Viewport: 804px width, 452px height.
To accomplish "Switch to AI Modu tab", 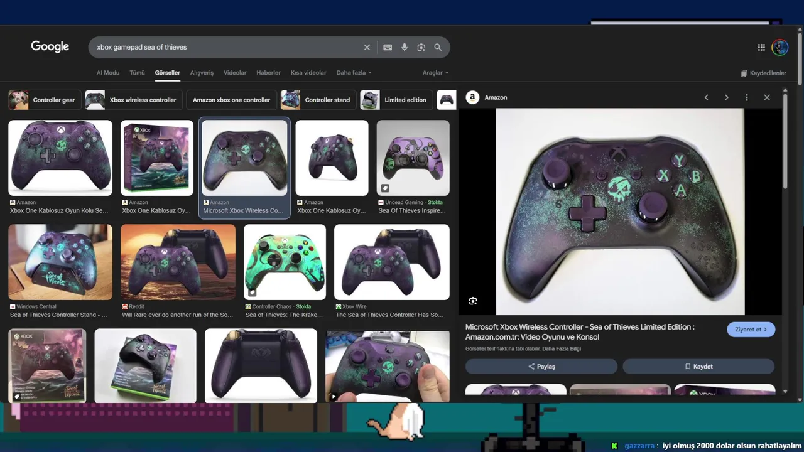I will (108, 73).
